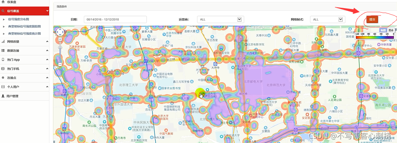Image resolution: width=397 pixels, height=143 pixels.
Task: Click the 北京邮电大学 map label
Action: coord(253,82)
